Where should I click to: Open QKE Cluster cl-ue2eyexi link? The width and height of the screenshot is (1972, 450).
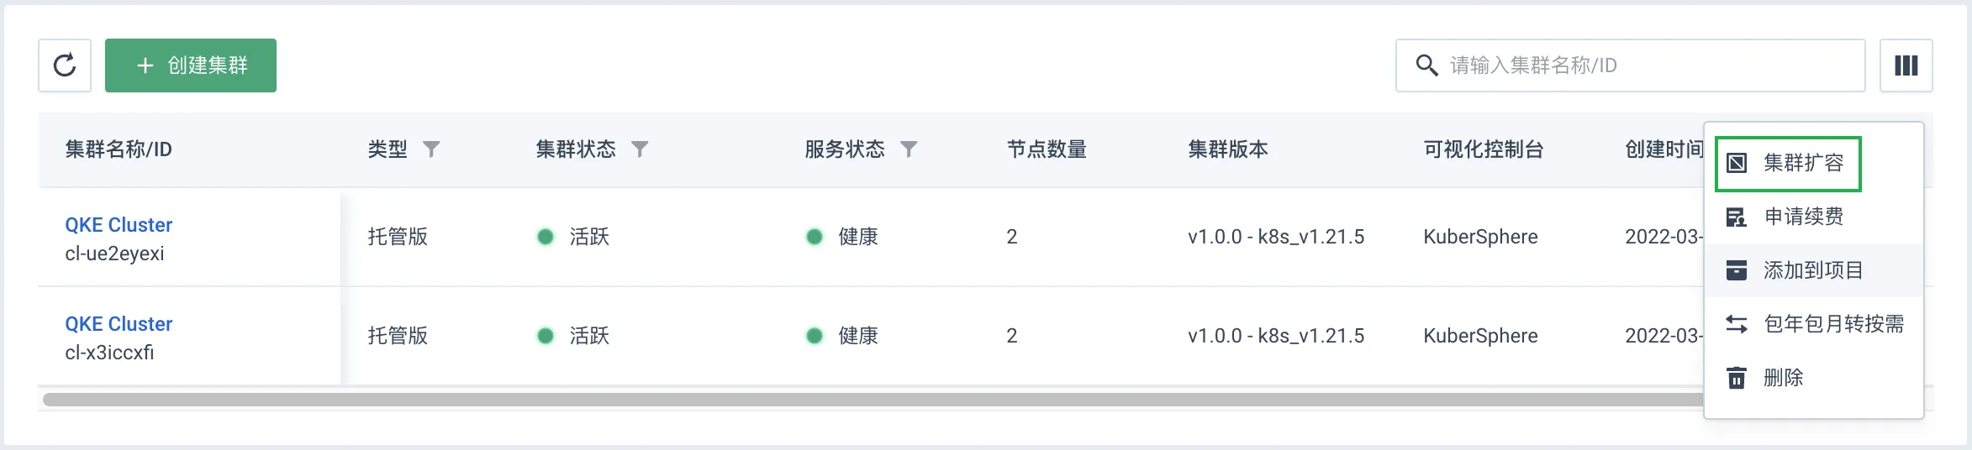[119, 225]
